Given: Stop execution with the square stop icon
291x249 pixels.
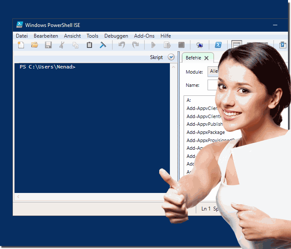Looking at the screenshot, I should pos(181,45).
